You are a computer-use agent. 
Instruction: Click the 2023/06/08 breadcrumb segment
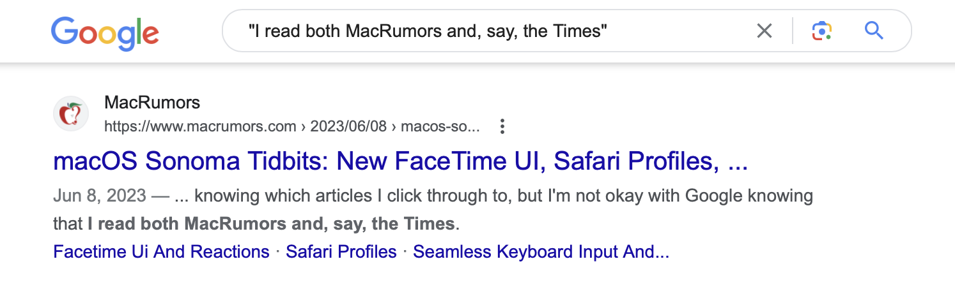coord(348,126)
